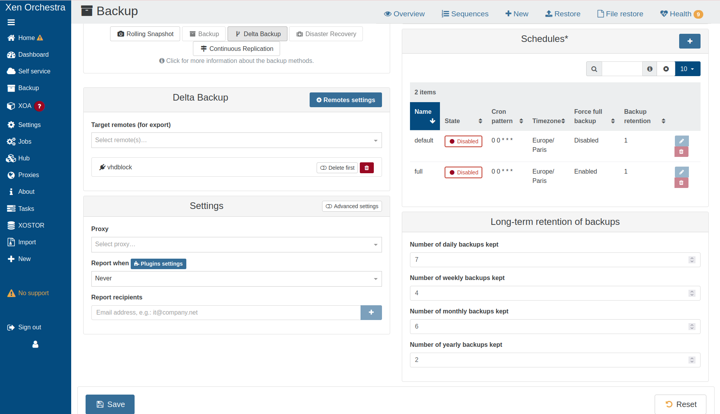Add report recipient with plus button
Image resolution: width=720 pixels, height=414 pixels.
(x=371, y=313)
